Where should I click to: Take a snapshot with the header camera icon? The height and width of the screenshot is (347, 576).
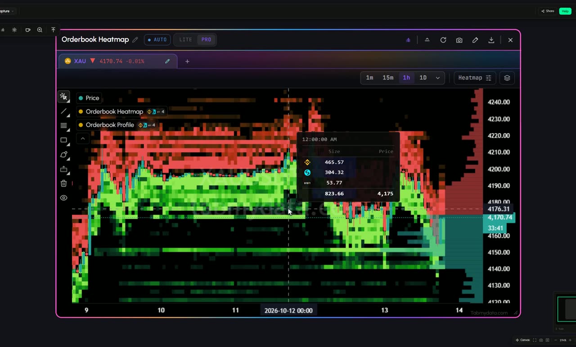coord(459,40)
